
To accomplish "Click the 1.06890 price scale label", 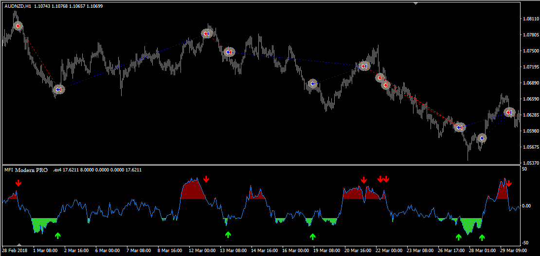I will click(531, 83).
